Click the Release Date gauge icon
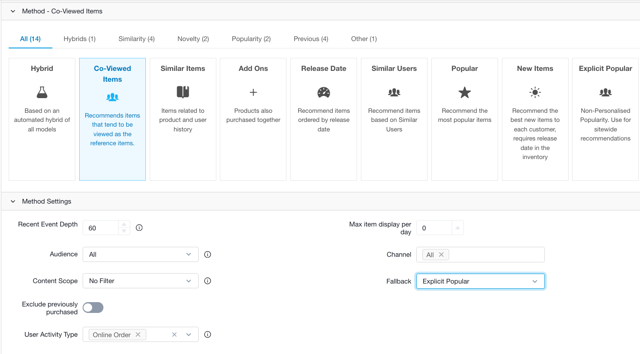Image resolution: width=640 pixels, height=354 pixels. point(324,92)
